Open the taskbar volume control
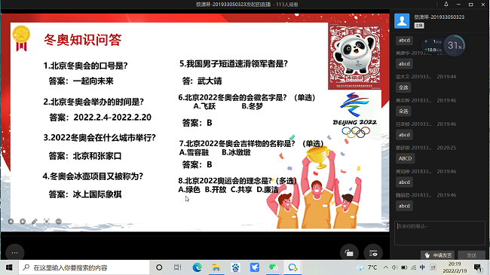The height and width of the screenshot is (275, 490). (395, 267)
